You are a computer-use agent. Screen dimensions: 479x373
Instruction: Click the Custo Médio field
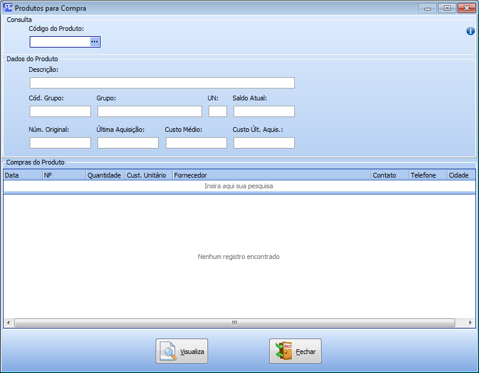click(196, 143)
